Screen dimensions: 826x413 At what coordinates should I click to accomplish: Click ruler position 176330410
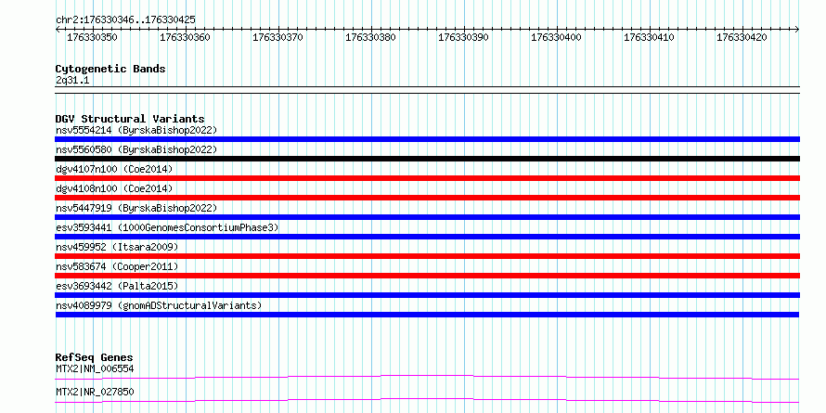(x=649, y=37)
